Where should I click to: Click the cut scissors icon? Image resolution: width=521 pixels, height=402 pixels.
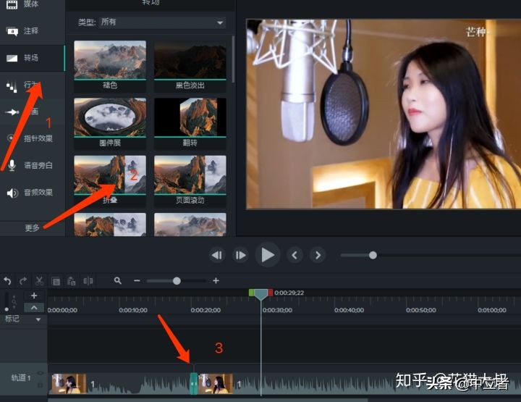point(40,281)
